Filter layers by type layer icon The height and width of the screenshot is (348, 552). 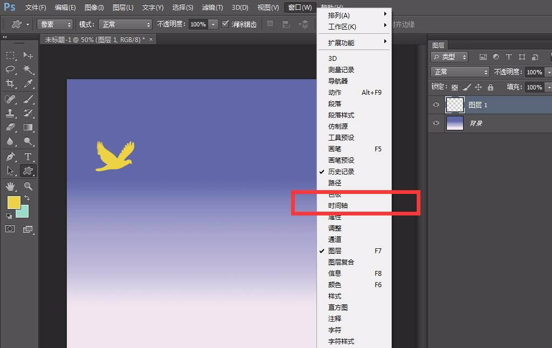pyautogui.click(x=509, y=57)
